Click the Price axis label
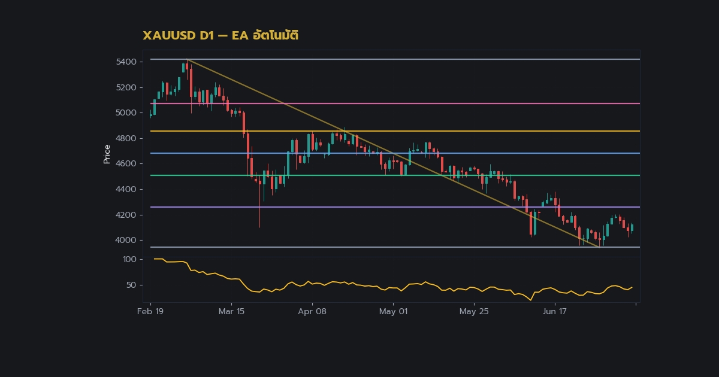Screen dimensions: 719x377 (x=107, y=154)
